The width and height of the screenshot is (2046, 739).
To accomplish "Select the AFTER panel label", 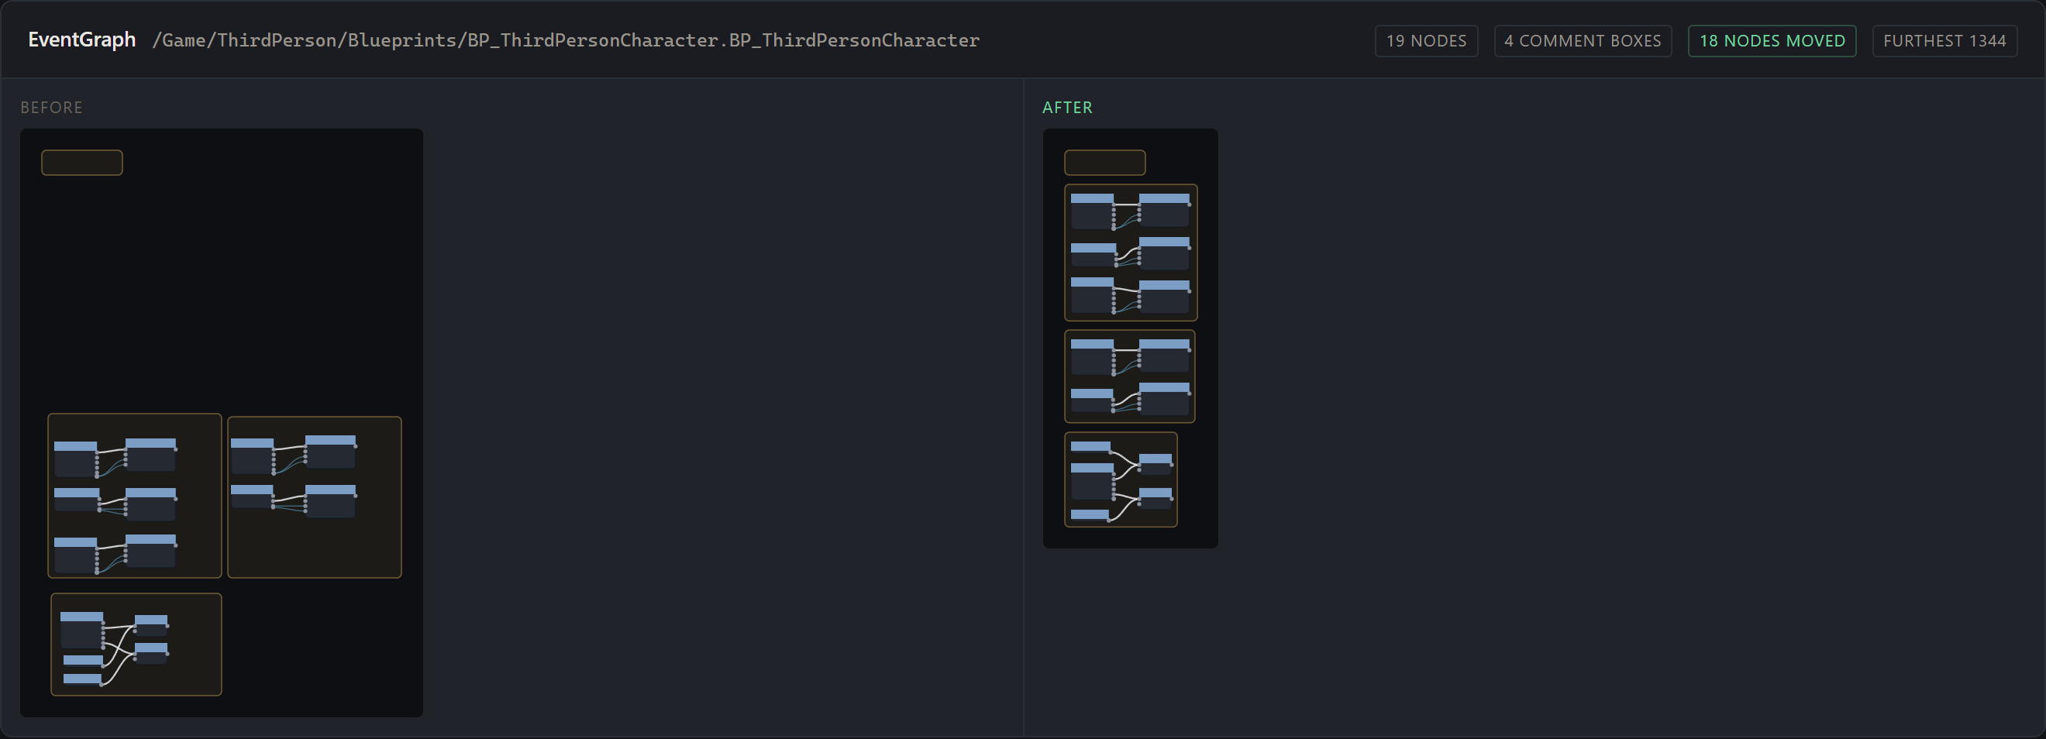I will [1066, 107].
